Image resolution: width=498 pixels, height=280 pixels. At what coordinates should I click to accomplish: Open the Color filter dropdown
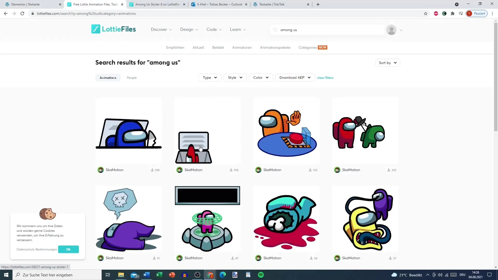click(261, 78)
